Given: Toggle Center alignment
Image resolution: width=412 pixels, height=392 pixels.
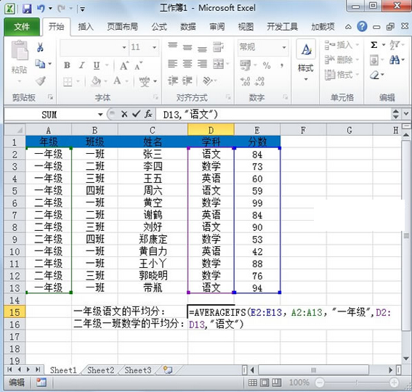Looking at the screenshot, I should [x=187, y=64].
